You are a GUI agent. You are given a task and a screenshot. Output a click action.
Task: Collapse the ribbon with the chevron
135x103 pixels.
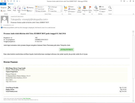(133, 14)
